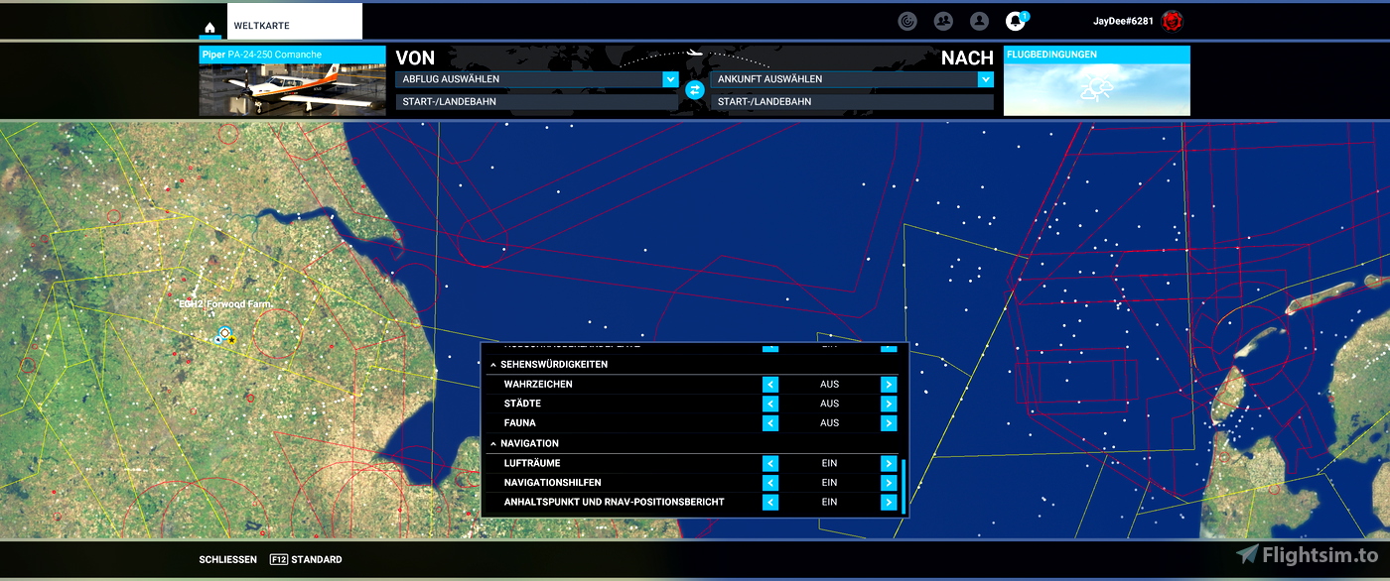Swap departure and arrival with the round arrows icon

point(695,90)
